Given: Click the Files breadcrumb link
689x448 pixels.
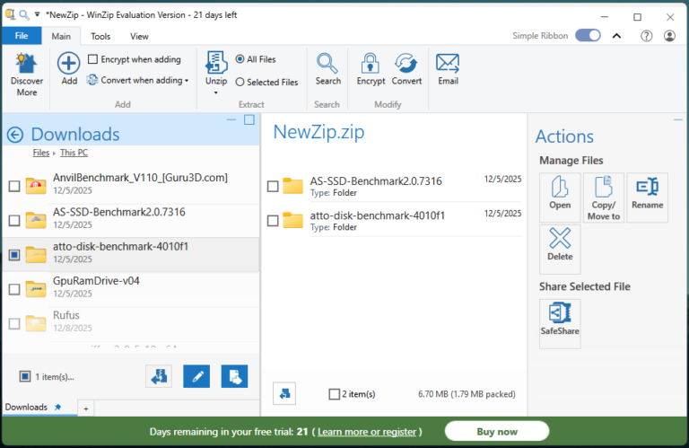Looking at the screenshot, I should pyautogui.click(x=41, y=153).
